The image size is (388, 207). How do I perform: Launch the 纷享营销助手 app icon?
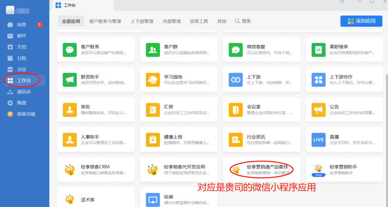point(318,170)
